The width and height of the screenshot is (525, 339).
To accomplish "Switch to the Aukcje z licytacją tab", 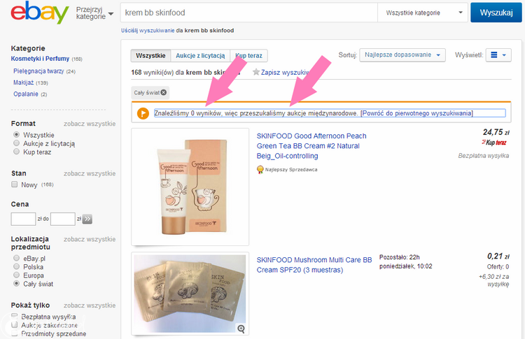I will [x=200, y=55].
